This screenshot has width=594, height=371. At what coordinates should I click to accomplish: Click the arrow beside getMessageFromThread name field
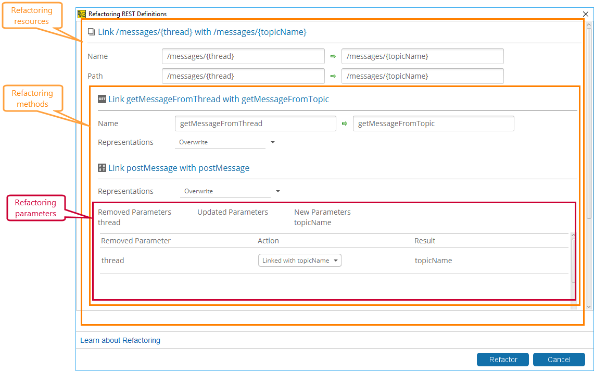345,123
